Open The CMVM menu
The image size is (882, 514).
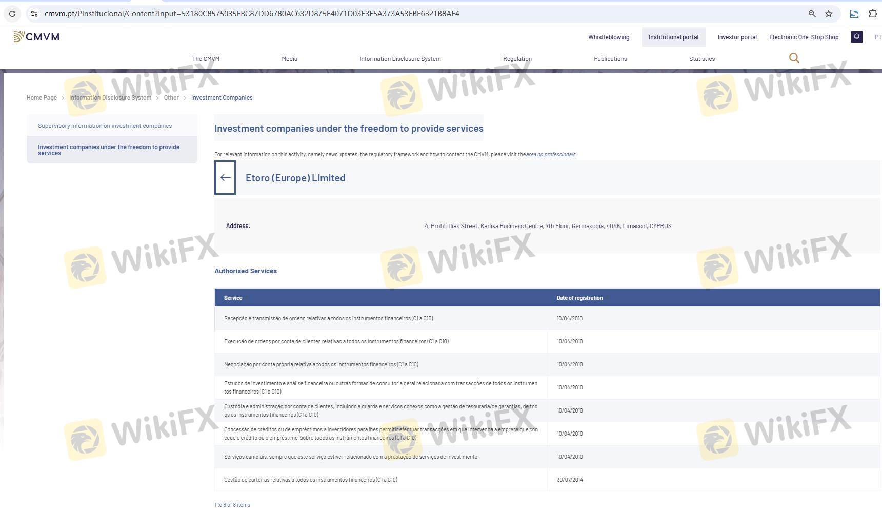206,59
